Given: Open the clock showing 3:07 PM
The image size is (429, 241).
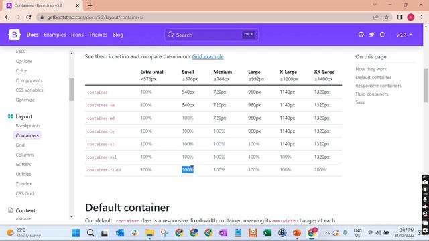Looking at the screenshot, I should click(404, 232).
